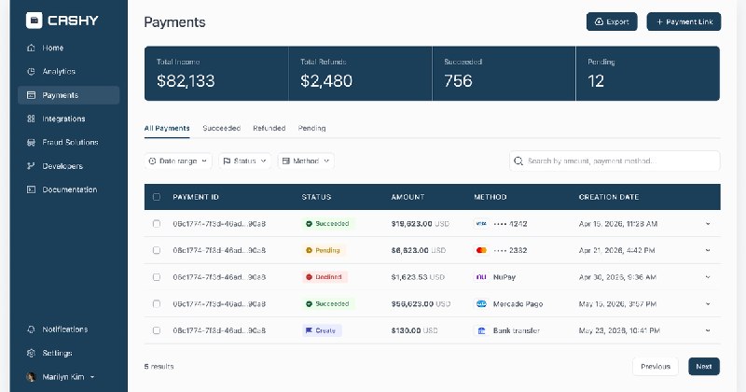Open the Date range filter dropdown

pyautogui.click(x=178, y=161)
